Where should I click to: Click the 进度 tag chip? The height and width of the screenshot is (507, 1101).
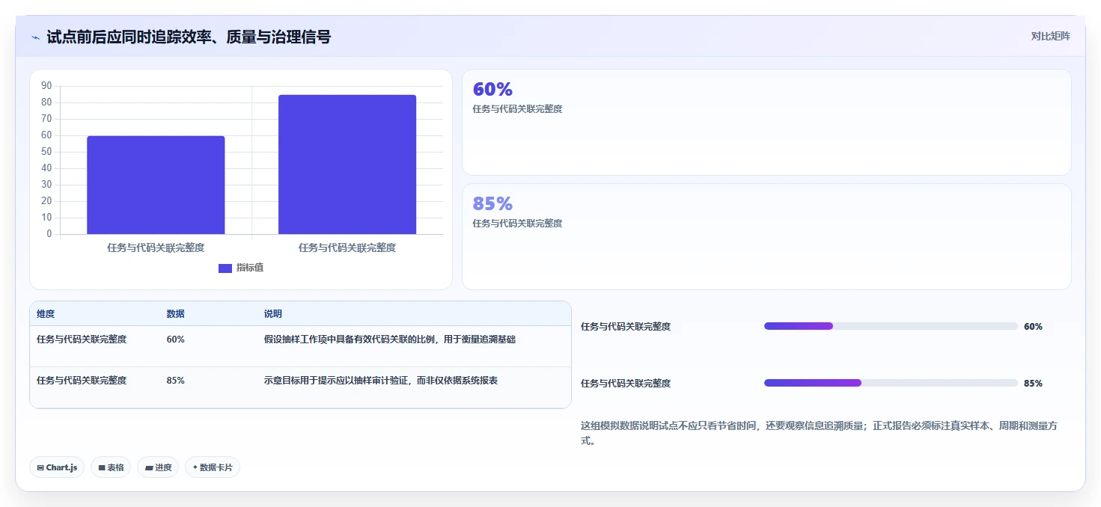pyautogui.click(x=158, y=467)
